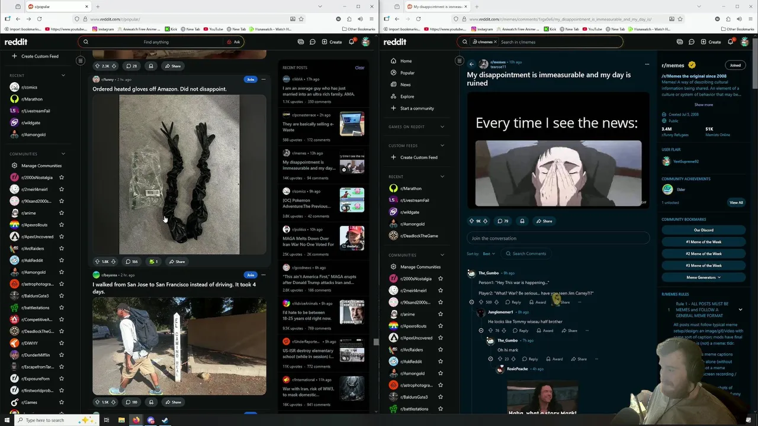Viewport: 758px width, 426px height.
Task: Favorite r/ArcRaiders in right window
Action: pos(441,350)
